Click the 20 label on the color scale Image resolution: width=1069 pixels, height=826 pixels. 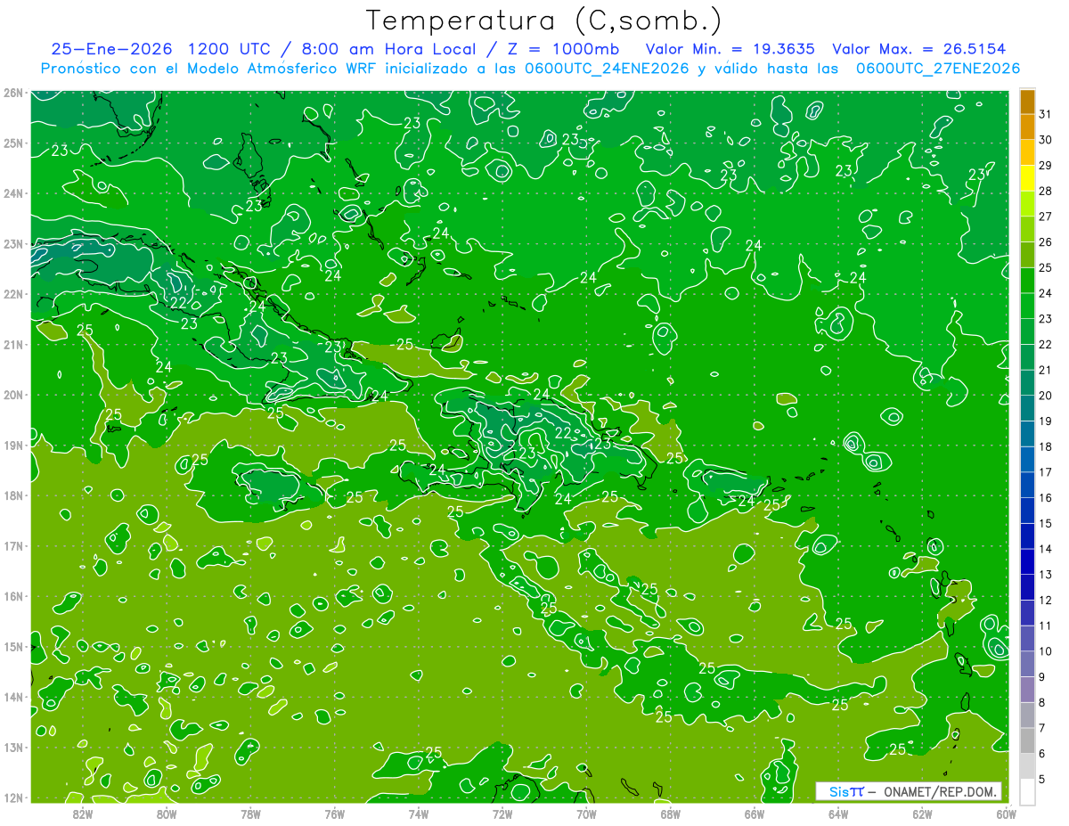coord(1045,396)
